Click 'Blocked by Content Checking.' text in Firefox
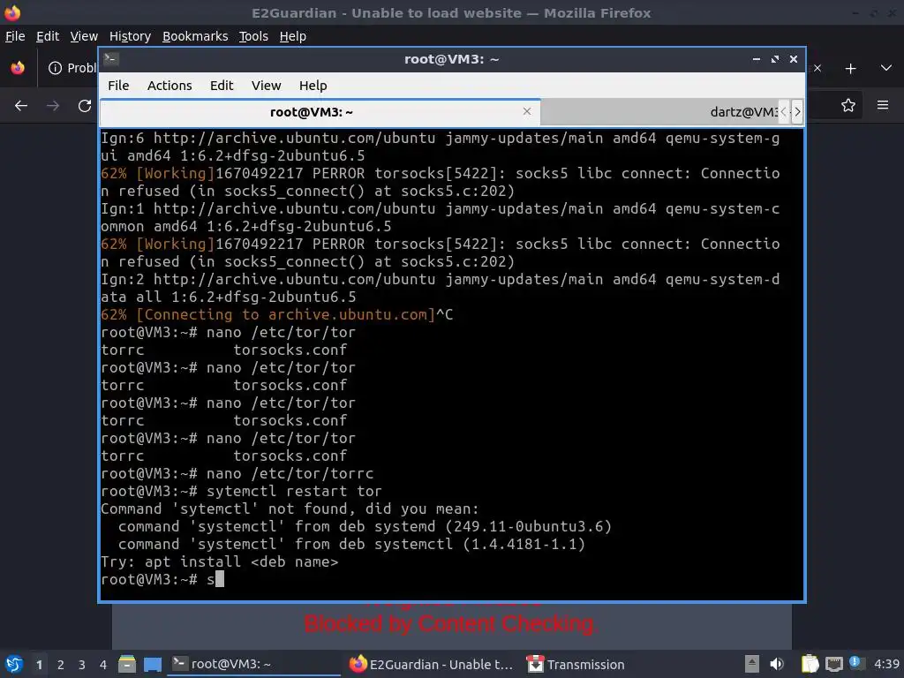The image size is (904, 678). [x=451, y=624]
